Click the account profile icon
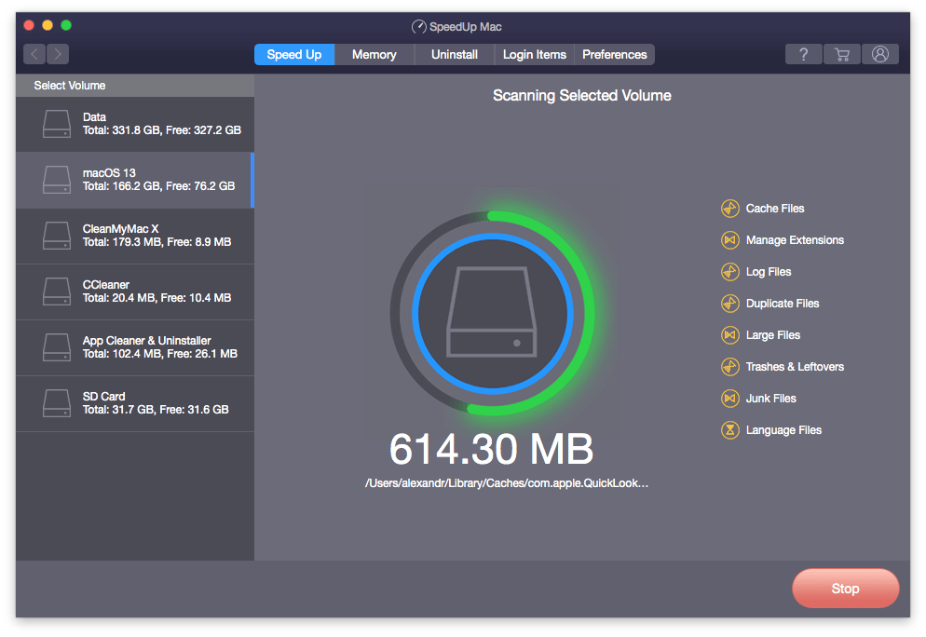Image resolution: width=926 pixels, height=637 pixels. click(879, 54)
